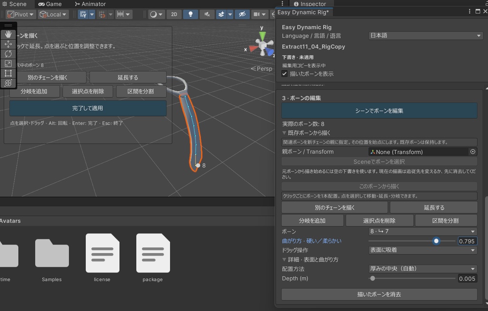
Task: Switch to the Scene tab
Action: point(14,4)
